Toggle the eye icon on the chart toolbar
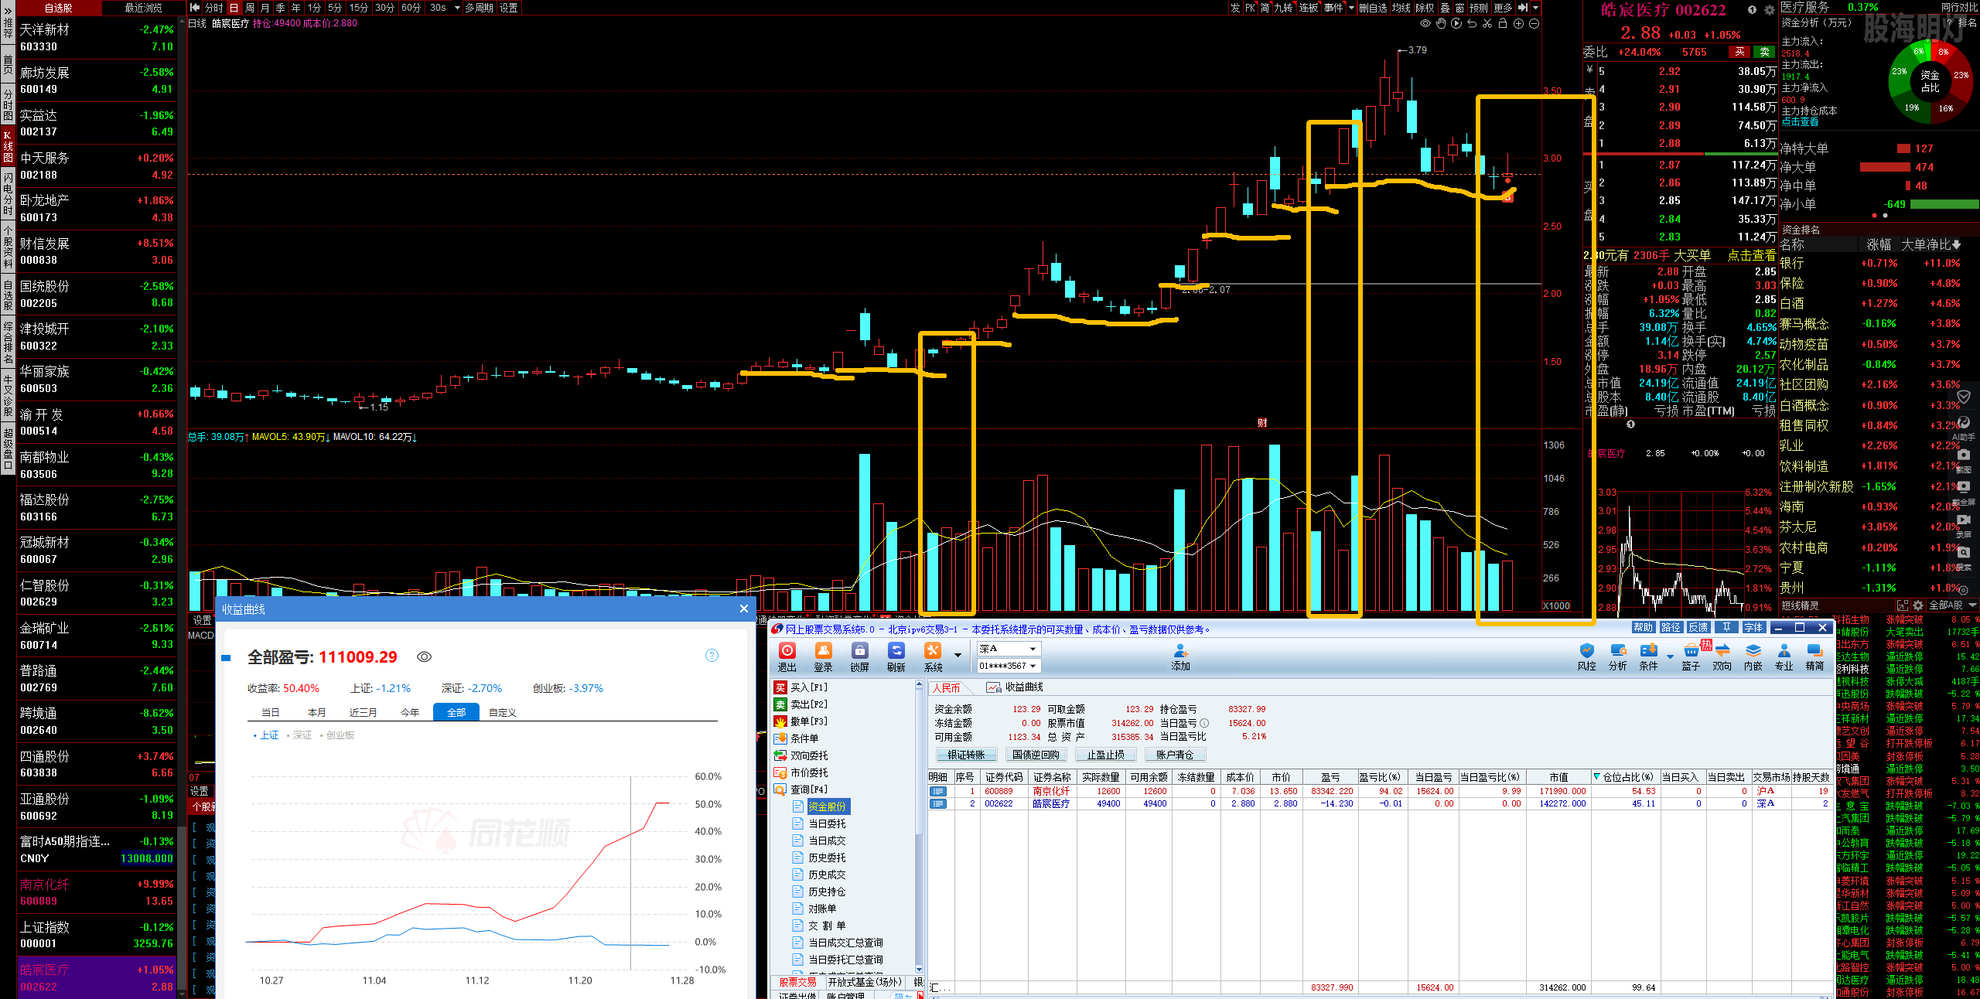The height and width of the screenshot is (999, 1980). tap(1425, 24)
